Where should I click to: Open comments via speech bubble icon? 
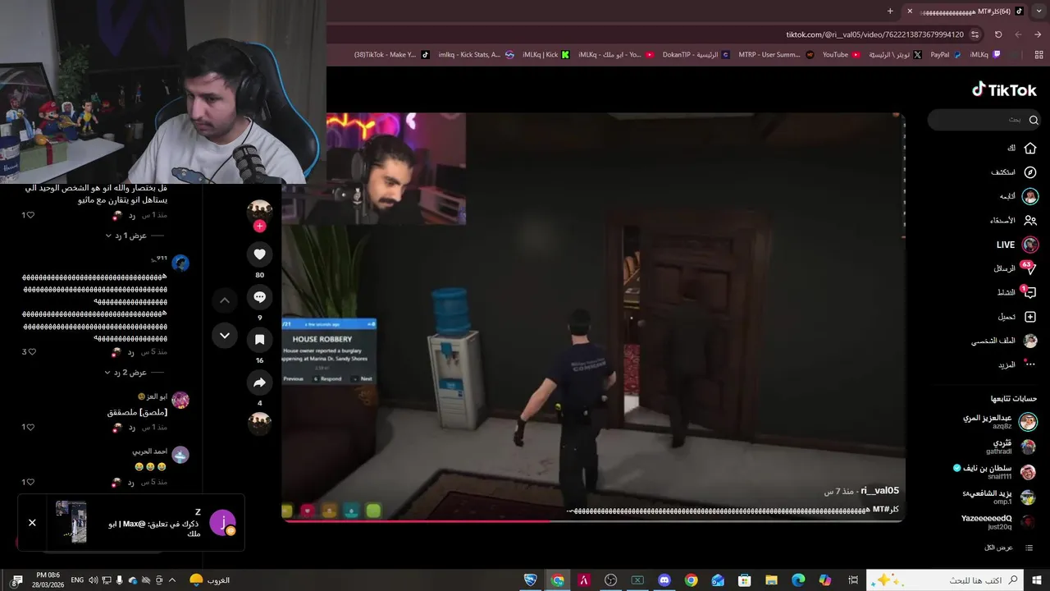[260, 297]
